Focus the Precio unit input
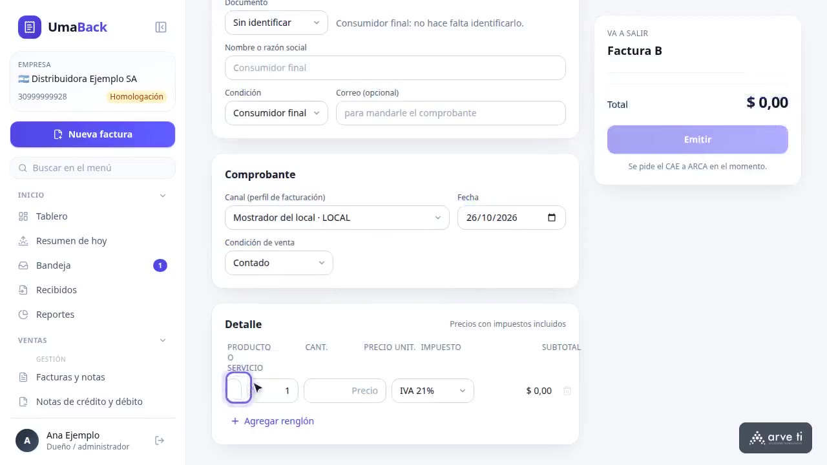Screen dimensions: 827x465 [x=345, y=391]
